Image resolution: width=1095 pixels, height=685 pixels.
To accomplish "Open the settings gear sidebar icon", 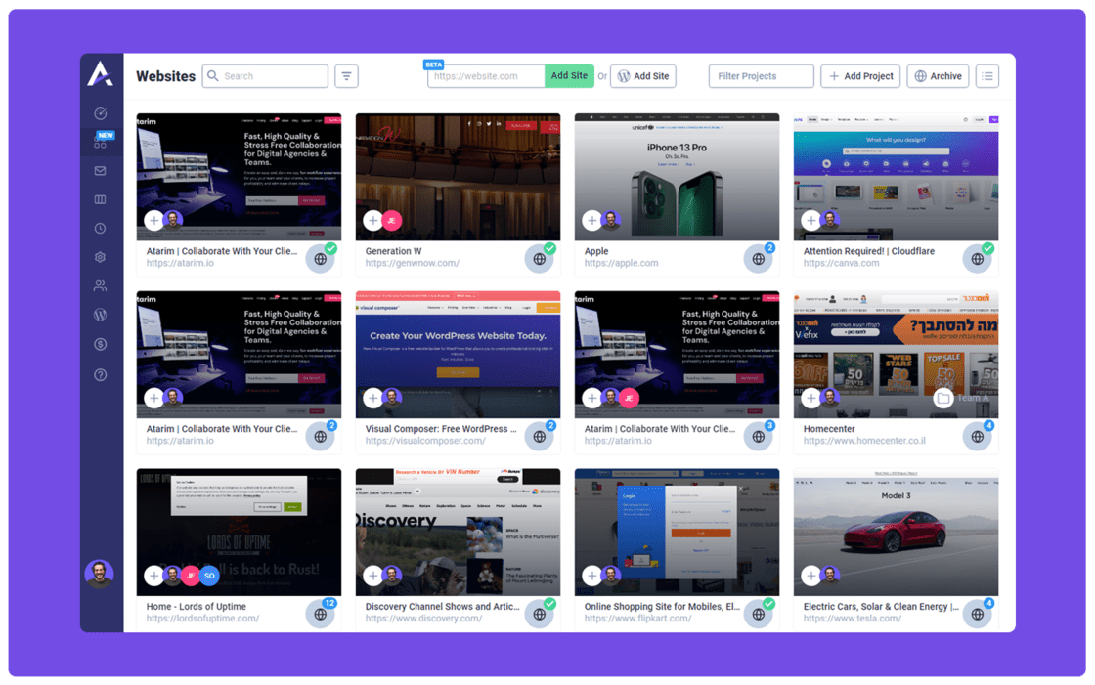I will pyautogui.click(x=101, y=257).
